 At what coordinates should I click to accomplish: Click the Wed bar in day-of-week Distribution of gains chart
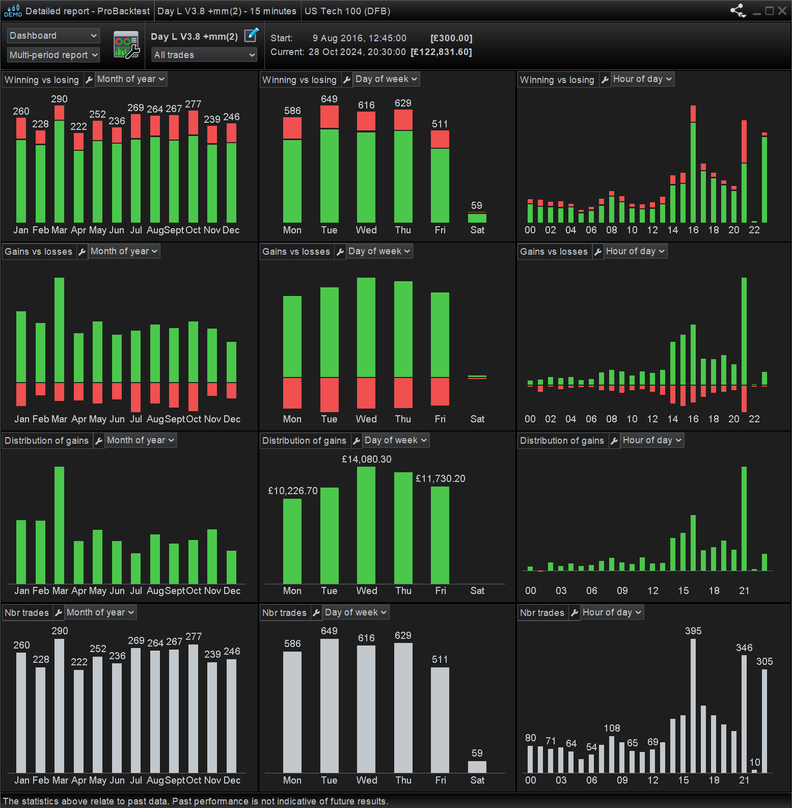tap(366, 525)
